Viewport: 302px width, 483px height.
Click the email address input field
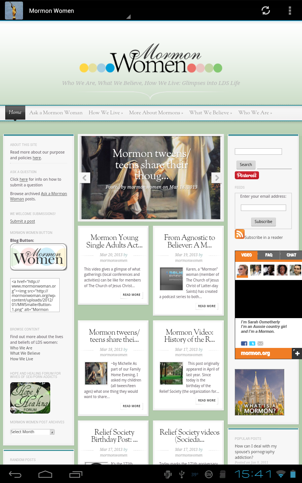(263, 208)
